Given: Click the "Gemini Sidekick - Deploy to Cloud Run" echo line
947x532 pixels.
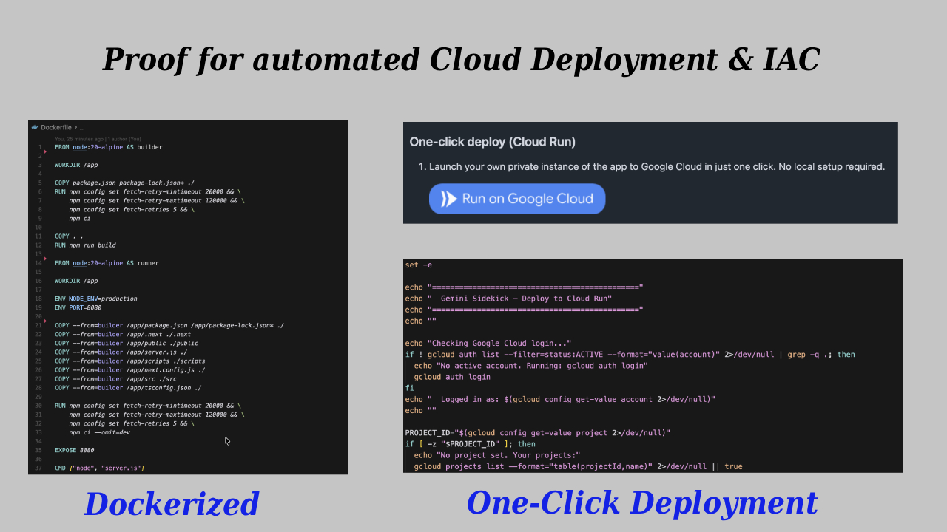Looking at the screenshot, I should 508,299.
